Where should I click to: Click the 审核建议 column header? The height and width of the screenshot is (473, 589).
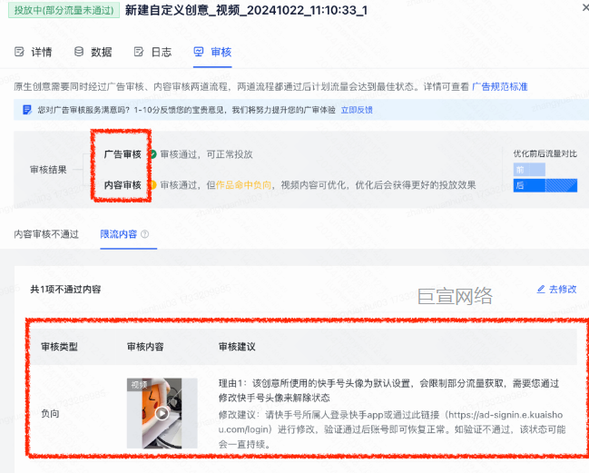[237, 347]
